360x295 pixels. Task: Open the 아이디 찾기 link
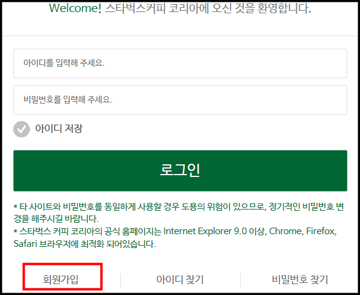[180, 279]
